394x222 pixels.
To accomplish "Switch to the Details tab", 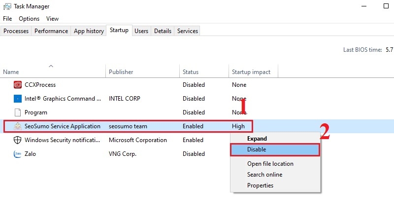I will pos(163,31).
